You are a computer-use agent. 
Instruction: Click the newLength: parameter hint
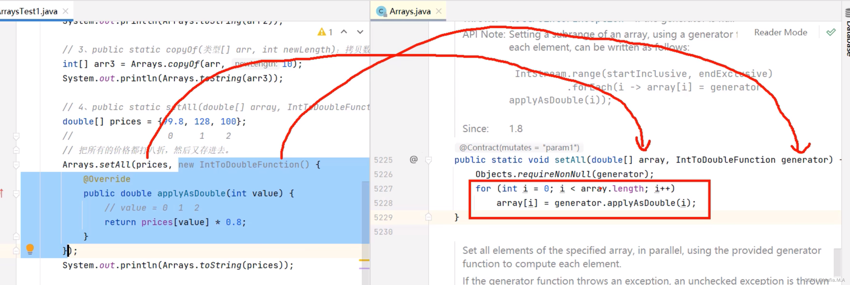(x=256, y=64)
